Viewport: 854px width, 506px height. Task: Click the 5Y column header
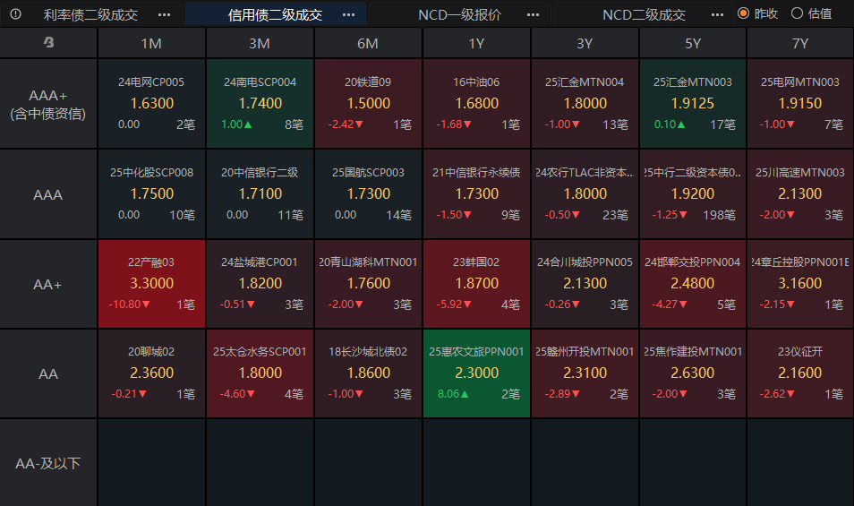coord(692,43)
